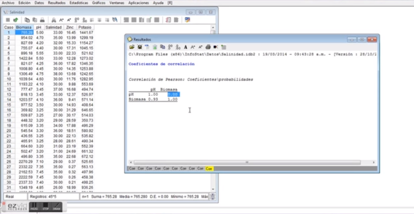
Task: Click the copy icon in Salinidad toolbar
Action: coord(27,20)
